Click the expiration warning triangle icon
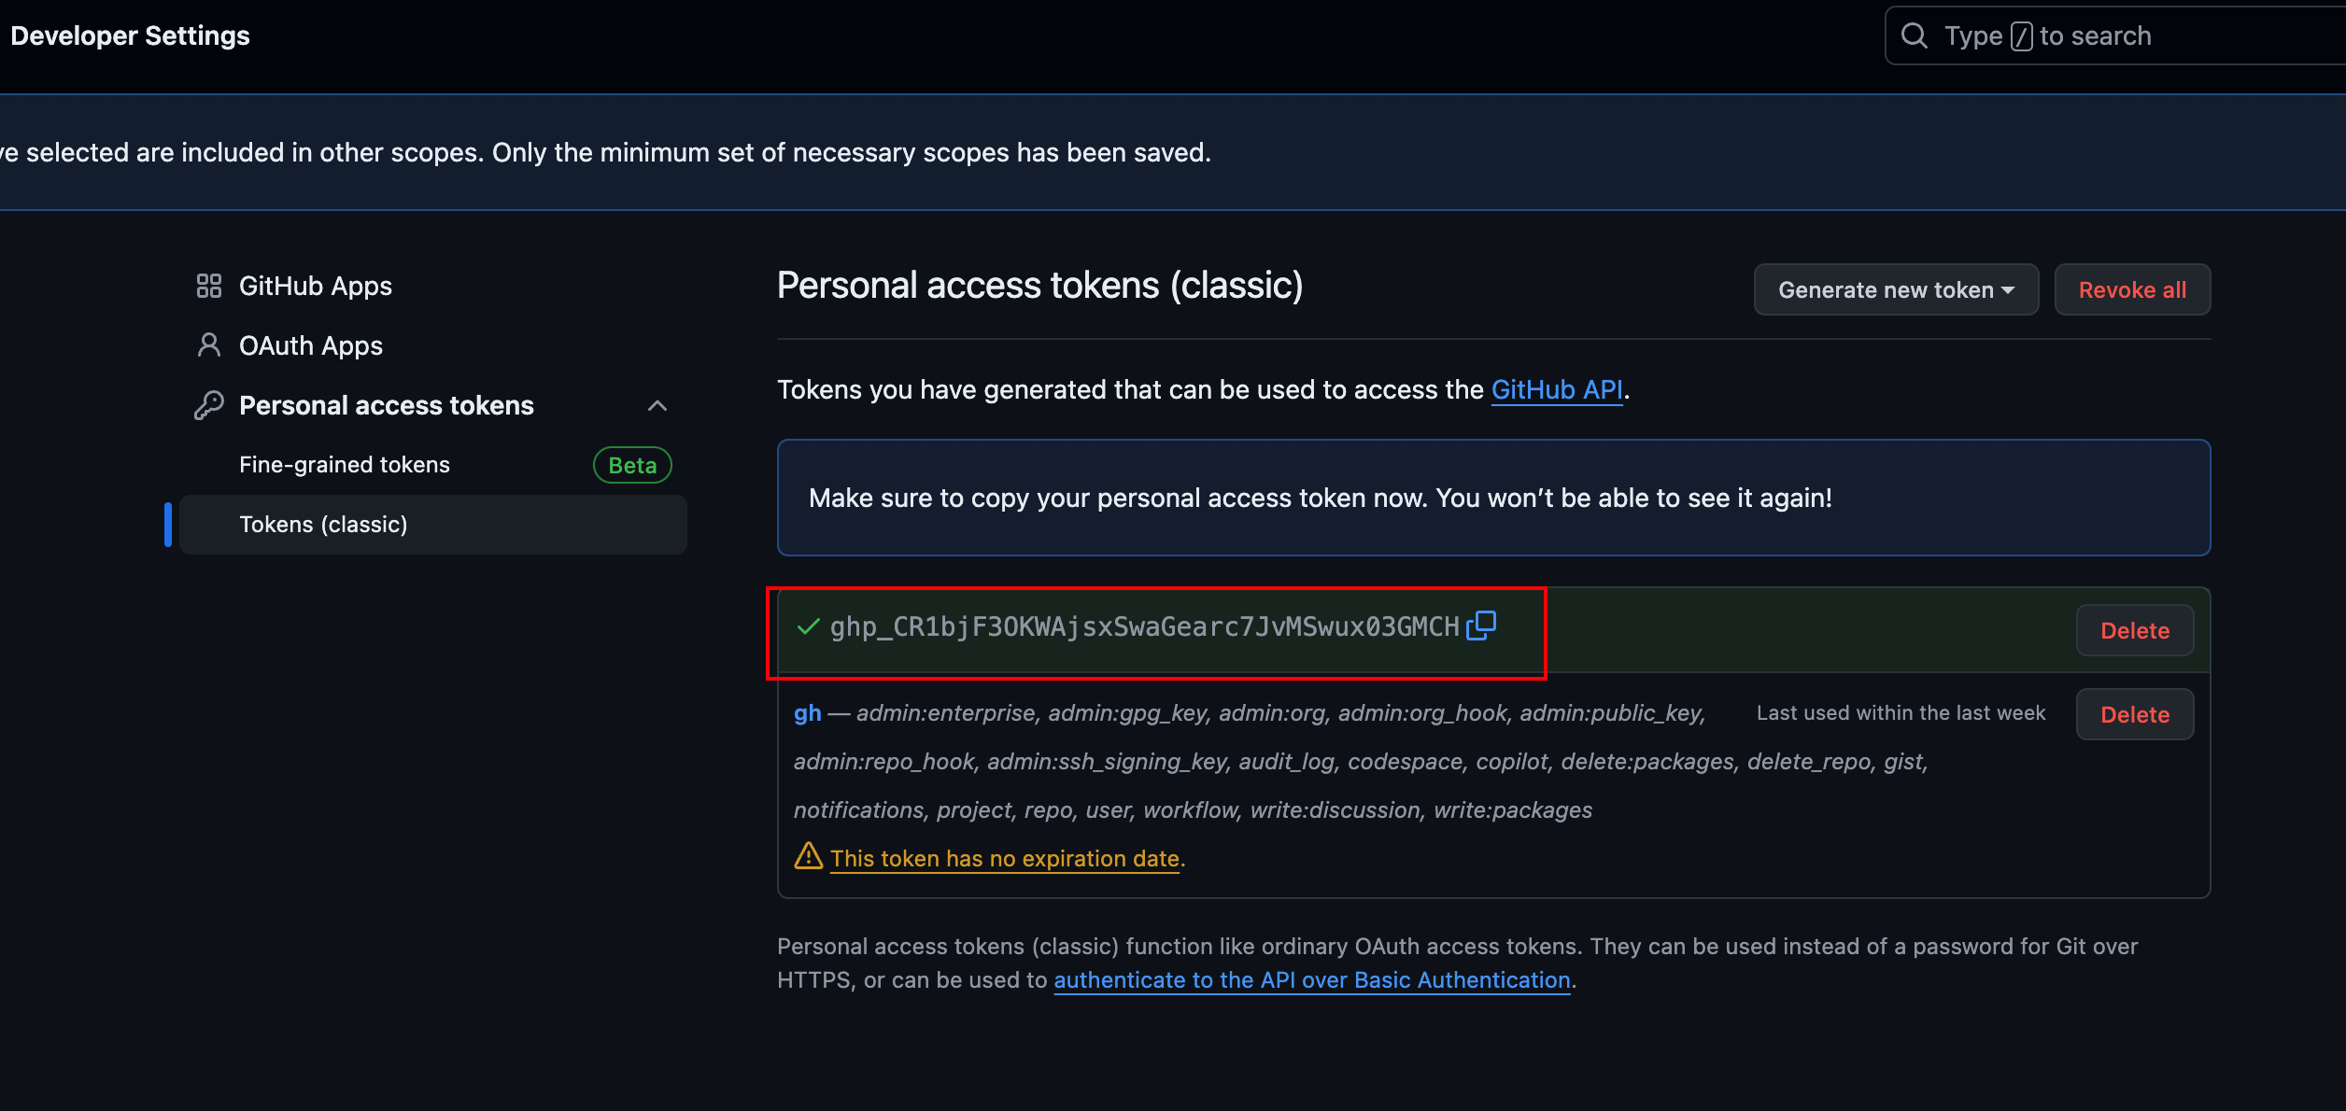 coord(808,857)
